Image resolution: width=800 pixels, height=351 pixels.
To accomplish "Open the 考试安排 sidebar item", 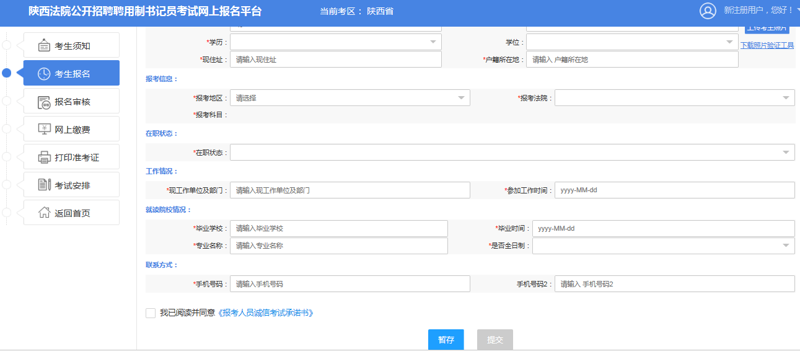I will click(x=71, y=185).
